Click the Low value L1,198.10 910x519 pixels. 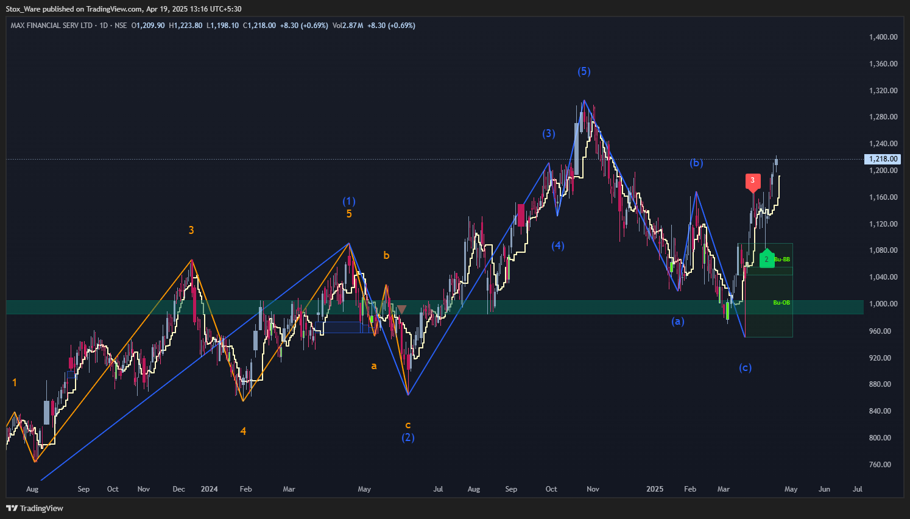coord(223,26)
